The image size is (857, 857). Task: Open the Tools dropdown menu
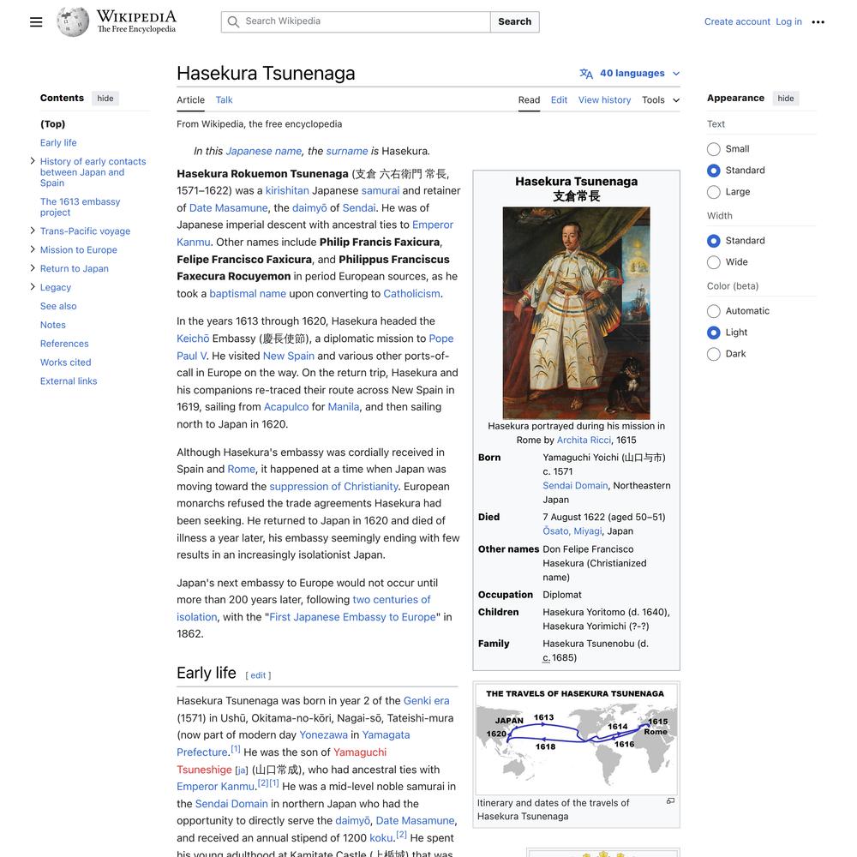[661, 100]
